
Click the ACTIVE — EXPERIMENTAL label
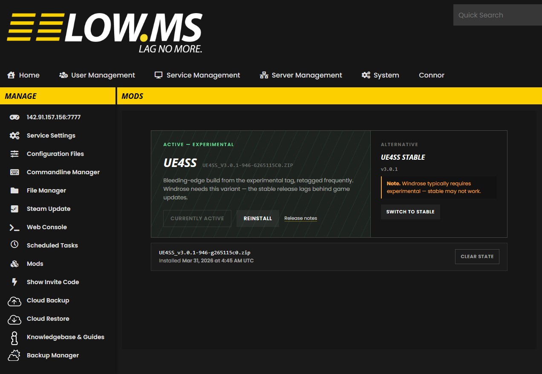coord(199,144)
